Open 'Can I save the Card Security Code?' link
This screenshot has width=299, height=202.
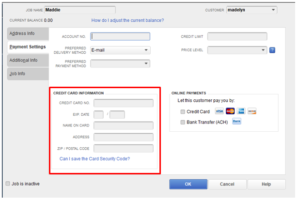pyautogui.click(x=94, y=158)
